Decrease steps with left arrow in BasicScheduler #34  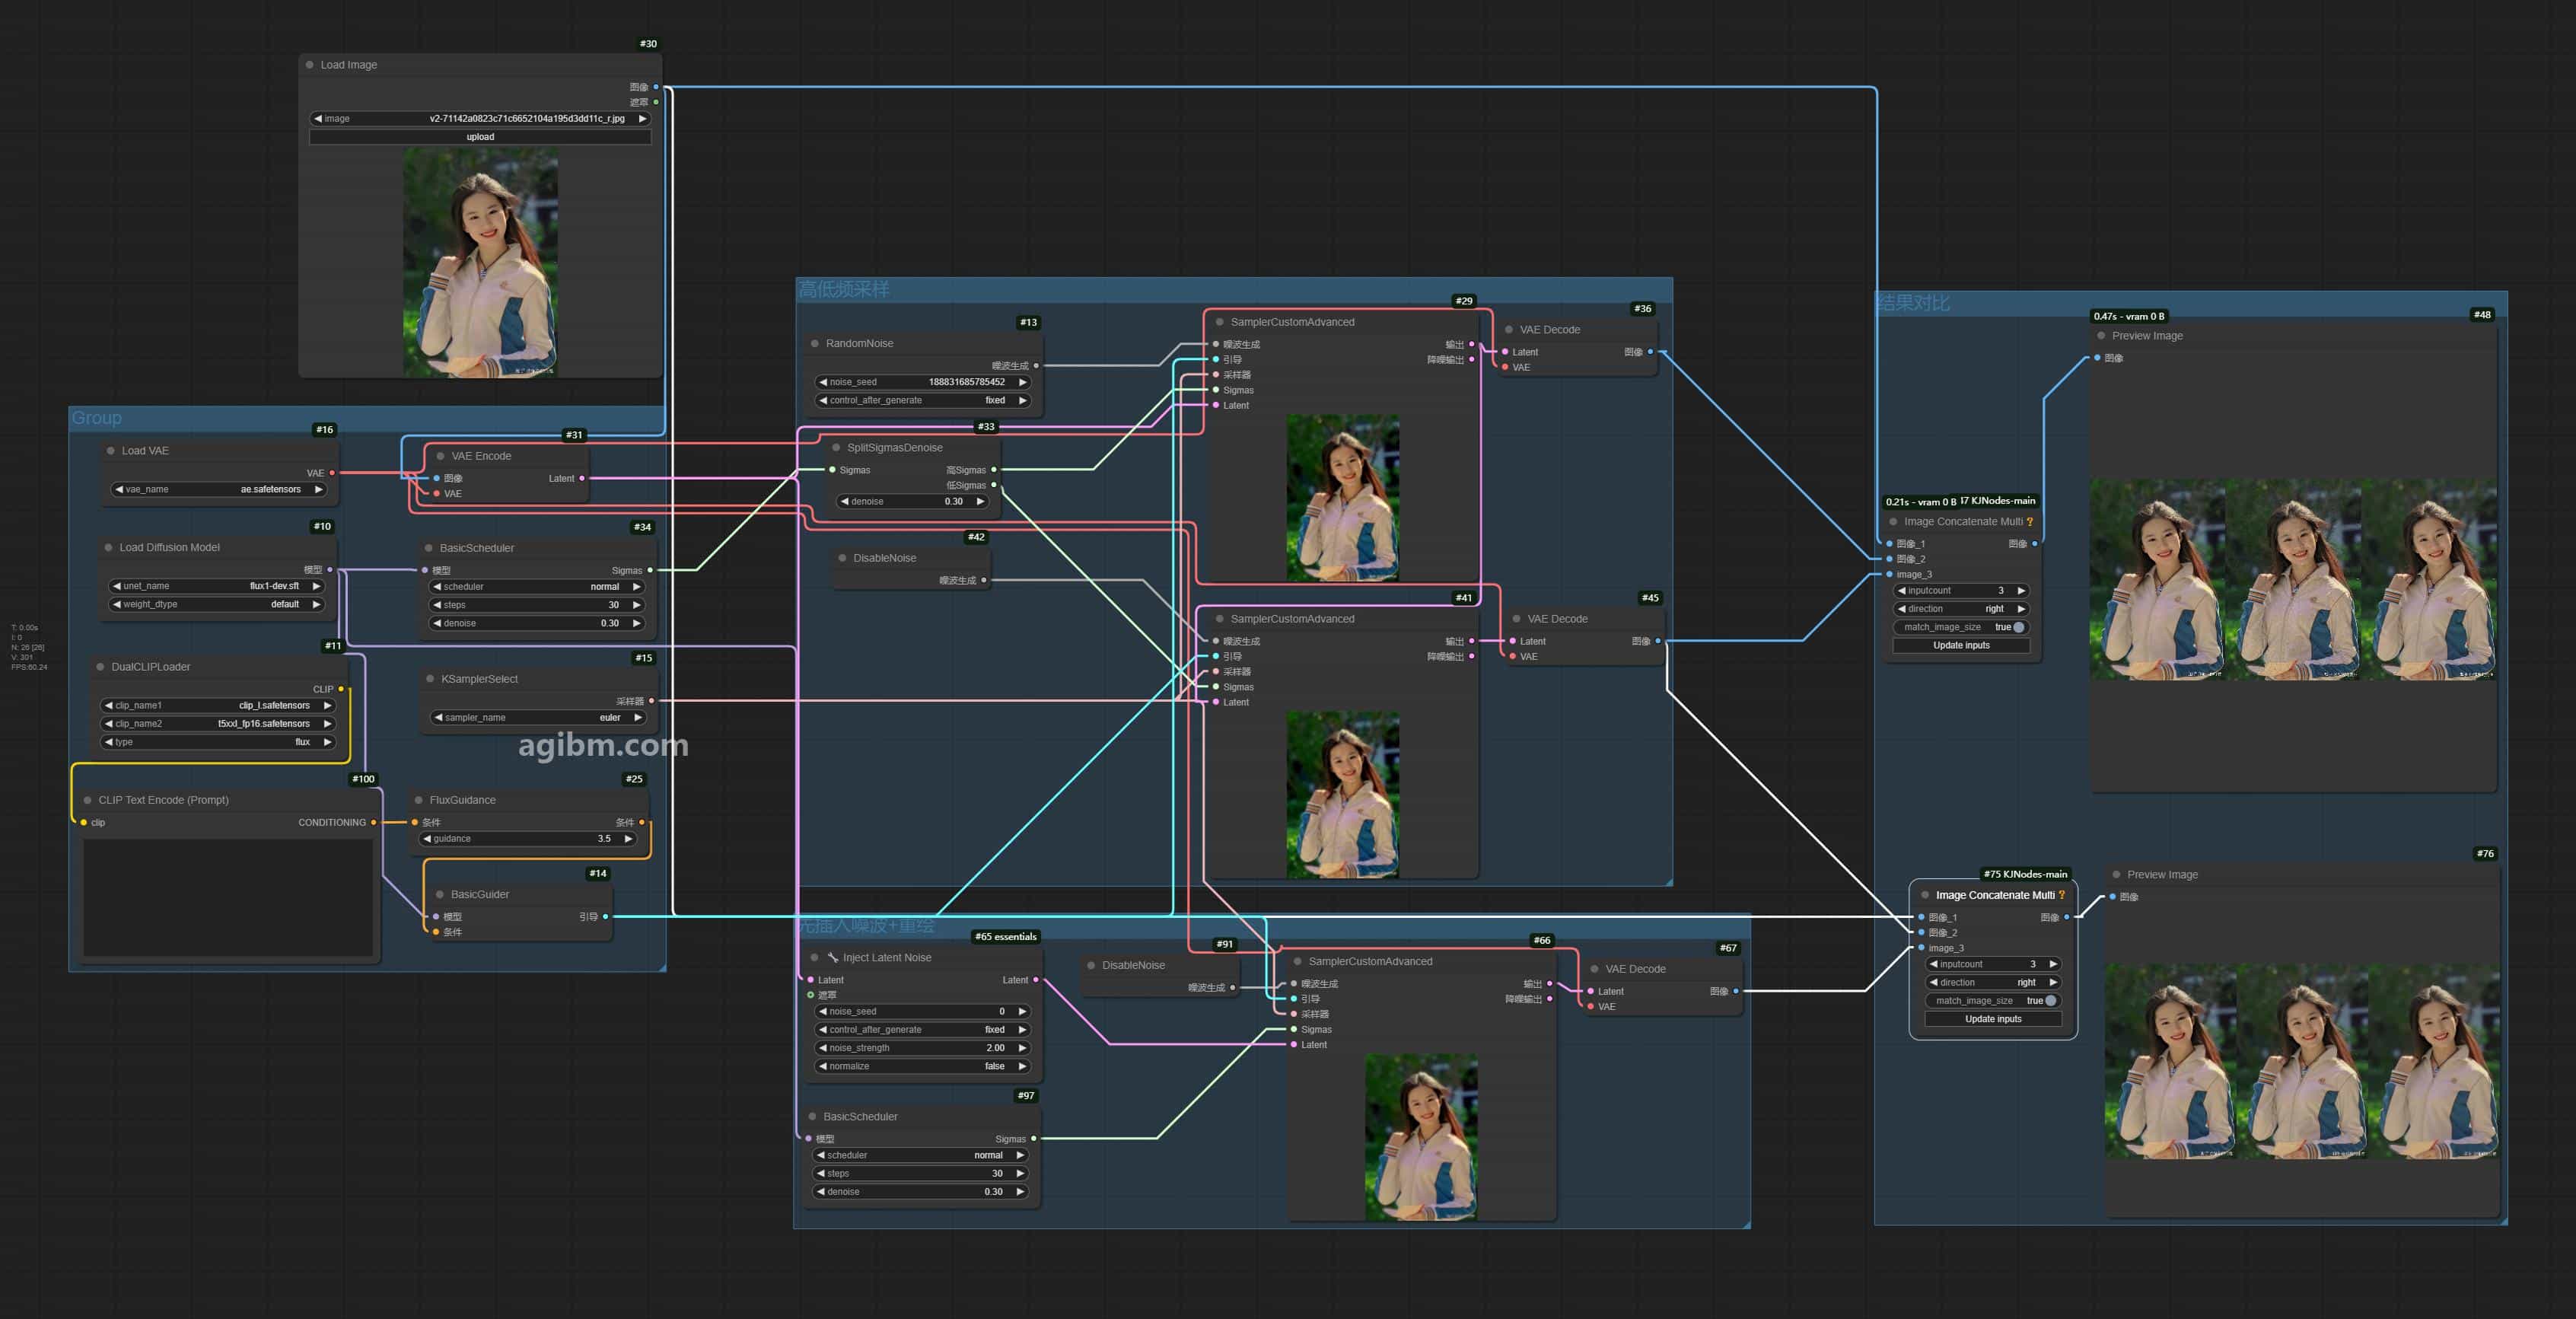(x=437, y=605)
